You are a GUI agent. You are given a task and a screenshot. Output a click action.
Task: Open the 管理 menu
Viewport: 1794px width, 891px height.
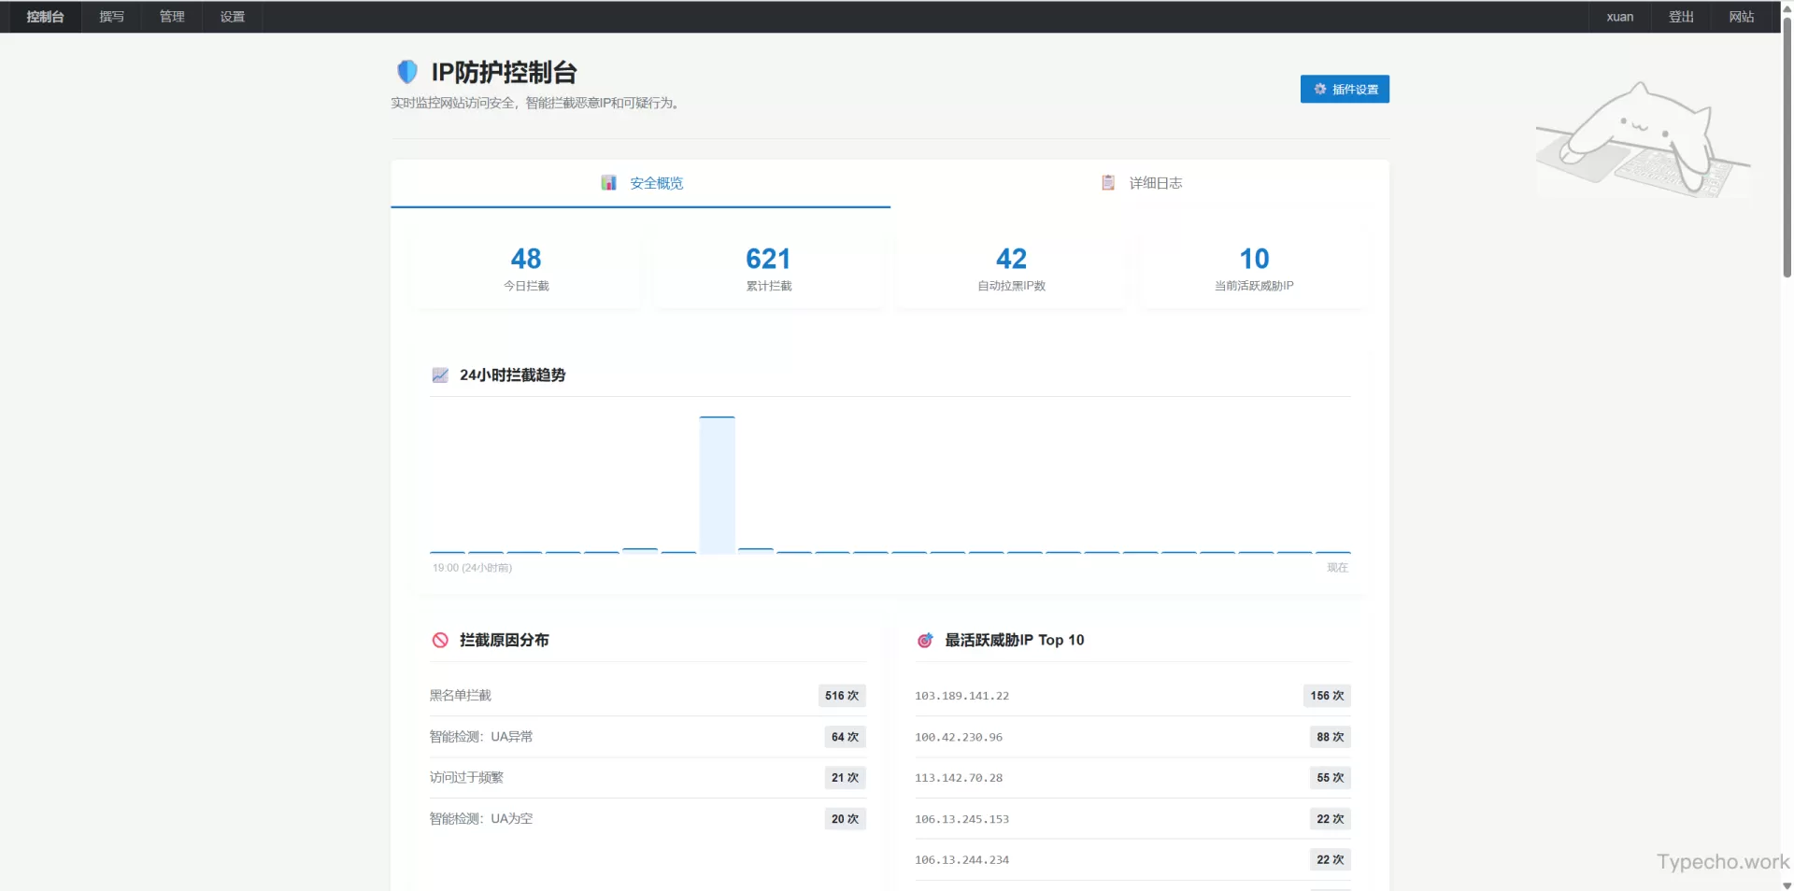tap(172, 17)
